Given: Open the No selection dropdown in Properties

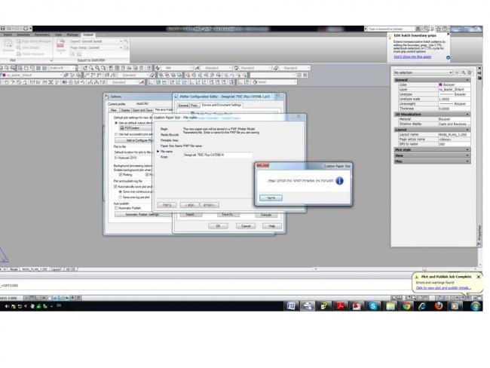Looking at the screenshot, I should tap(422, 73).
